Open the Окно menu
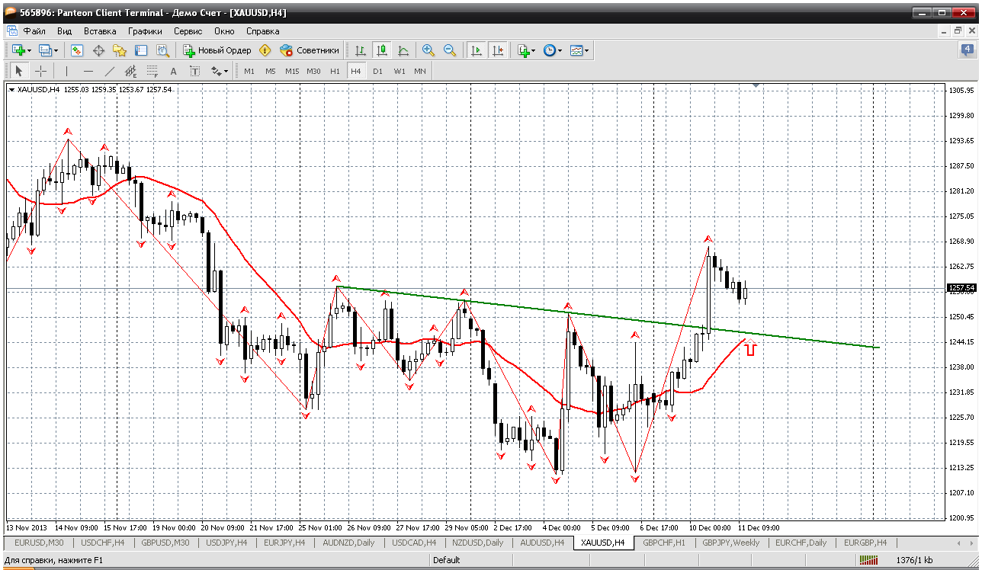This screenshot has height=570, width=982. [224, 31]
